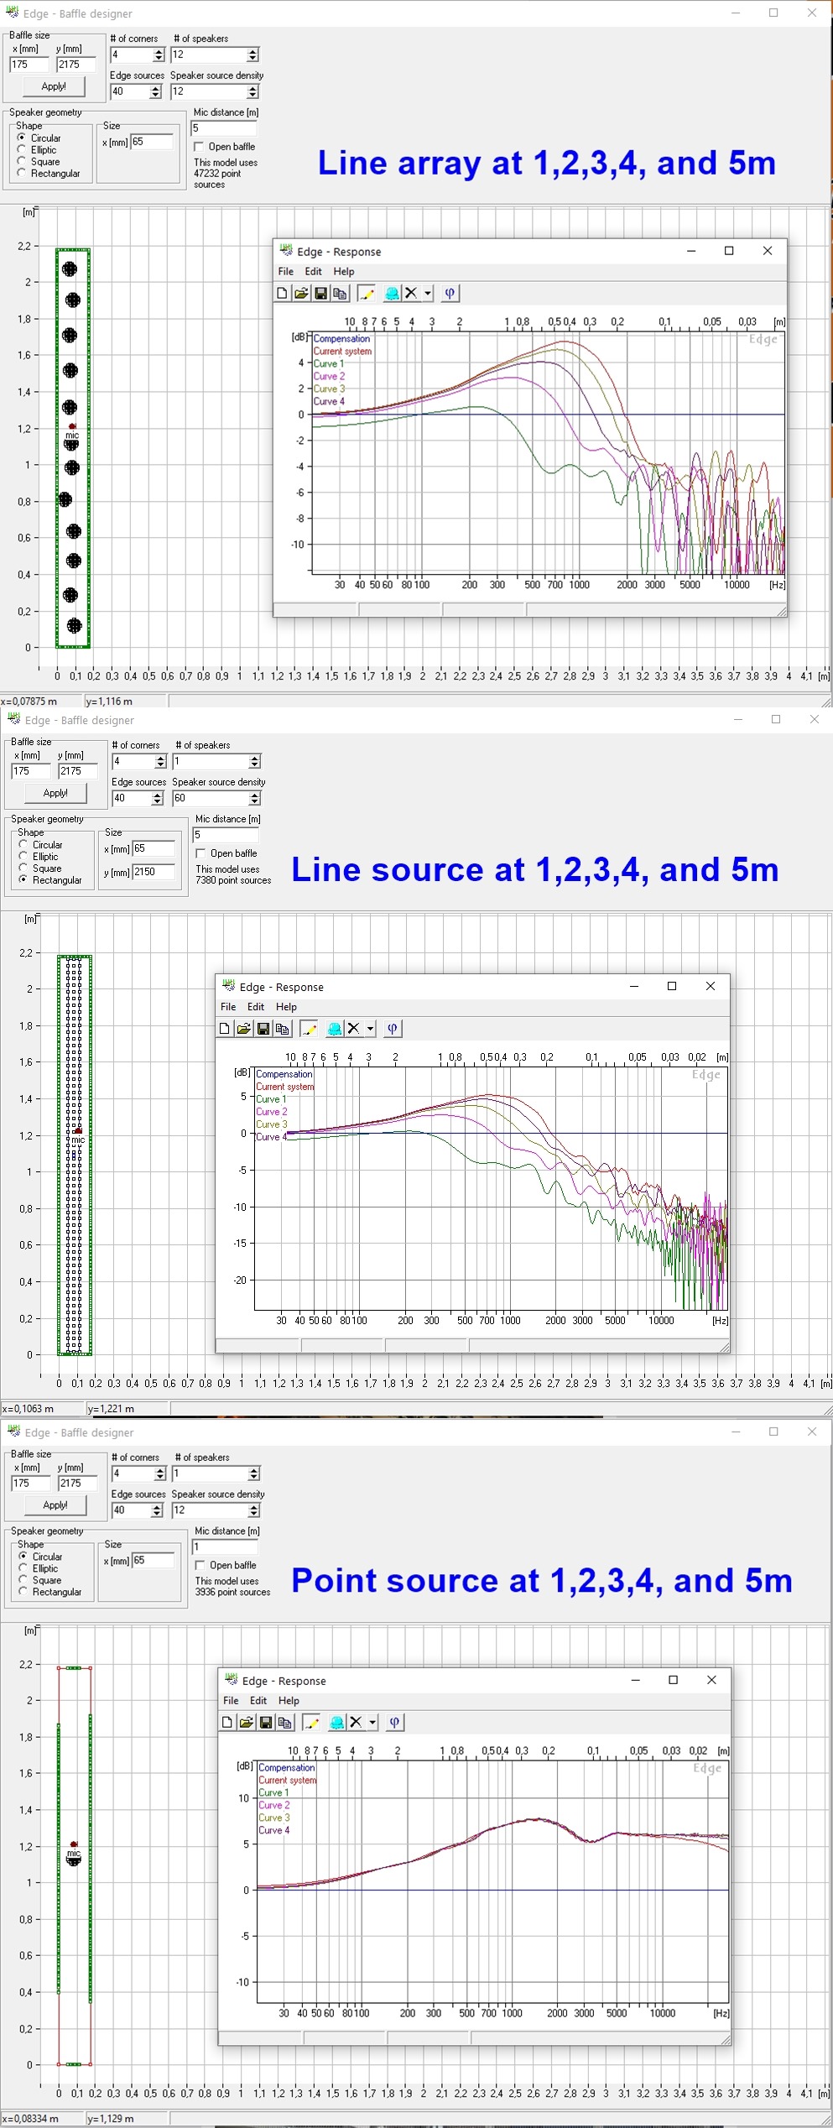Click Open folder icon in Line array Response window
Image resolution: width=833 pixels, height=2128 pixels.
(x=301, y=293)
